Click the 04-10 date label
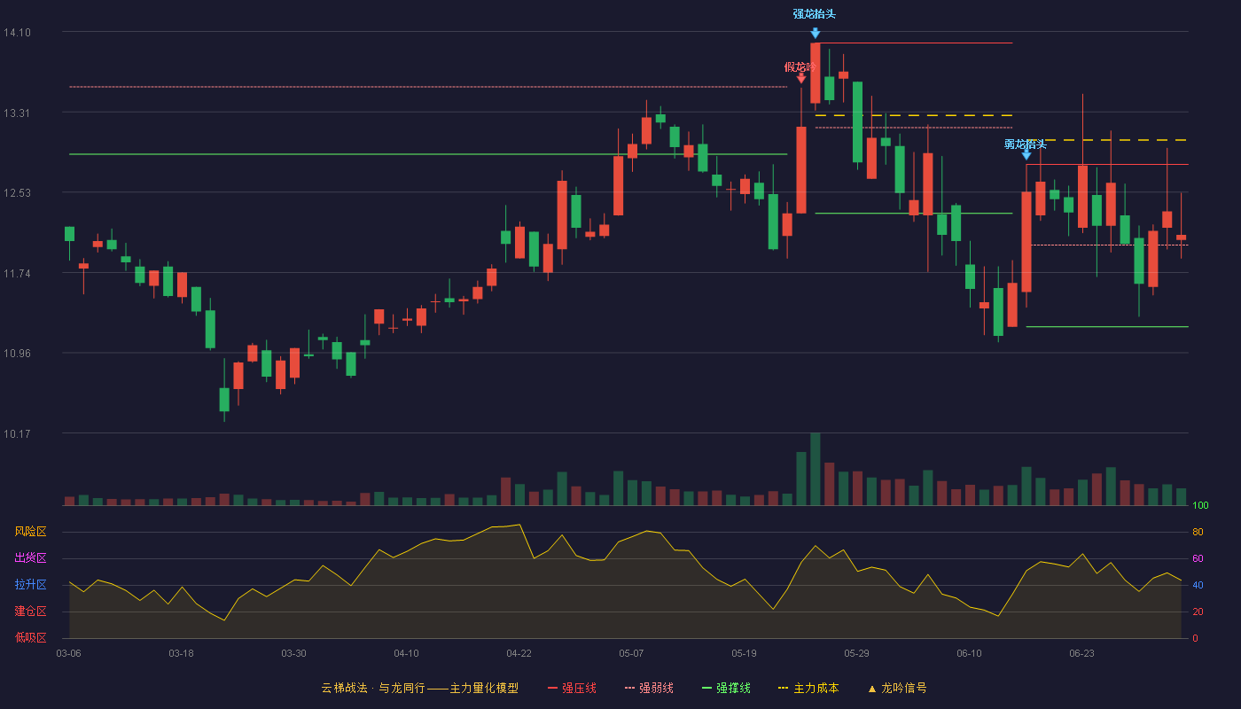 pos(406,653)
